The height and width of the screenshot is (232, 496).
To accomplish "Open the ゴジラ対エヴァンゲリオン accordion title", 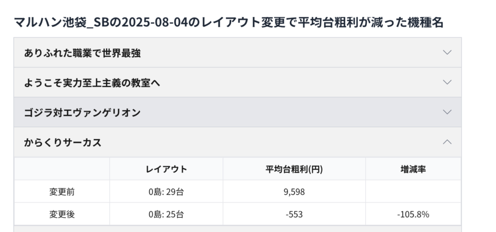I will [82, 112].
